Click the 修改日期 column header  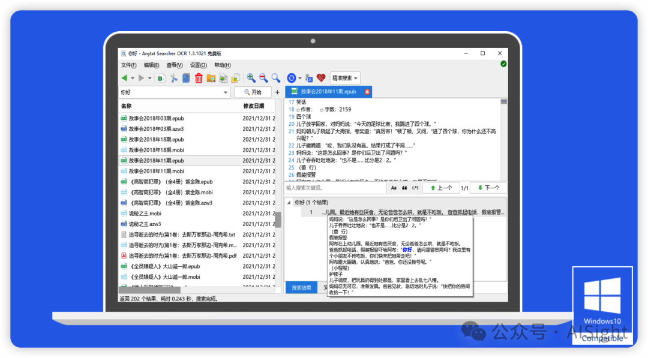coord(253,106)
